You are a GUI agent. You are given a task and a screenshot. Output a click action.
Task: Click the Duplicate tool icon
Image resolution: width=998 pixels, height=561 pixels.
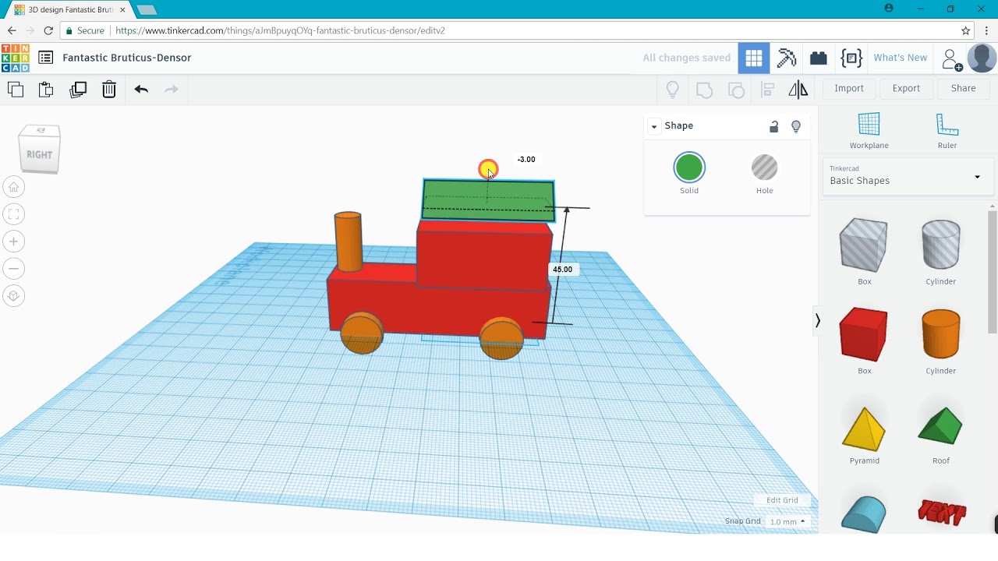pos(78,89)
